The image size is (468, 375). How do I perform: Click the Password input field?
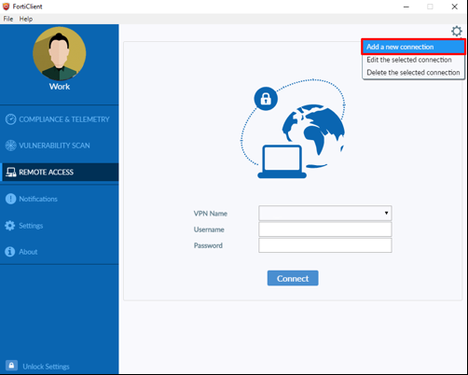pyautogui.click(x=325, y=245)
